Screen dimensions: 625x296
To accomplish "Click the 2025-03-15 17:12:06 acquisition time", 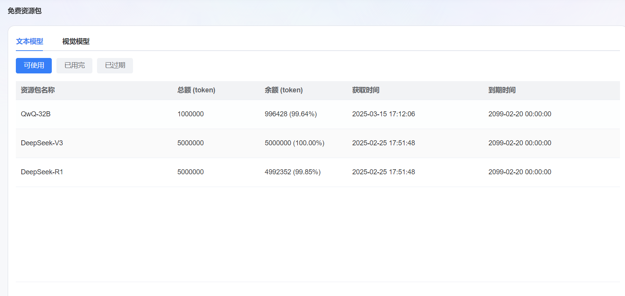I will pyautogui.click(x=383, y=114).
